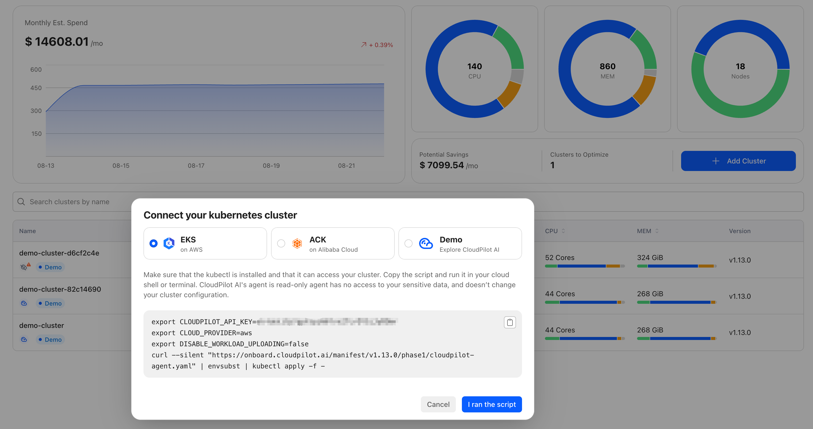Click the search magnifier icon
This screenshot has width=813, height=429.
click(x=21, y=201)
